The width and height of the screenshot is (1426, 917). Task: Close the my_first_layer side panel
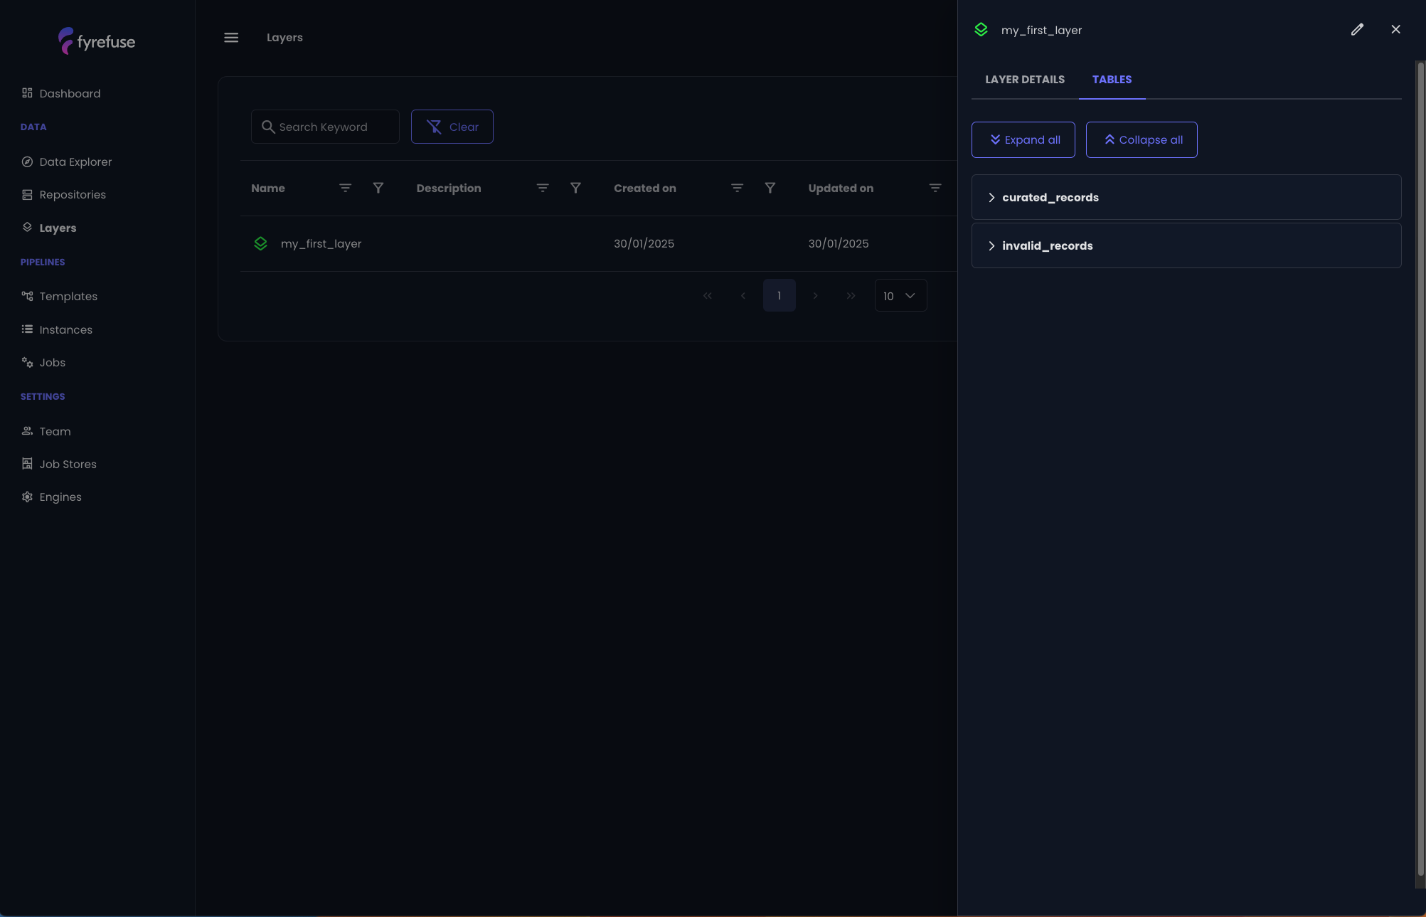point(1396,29)
